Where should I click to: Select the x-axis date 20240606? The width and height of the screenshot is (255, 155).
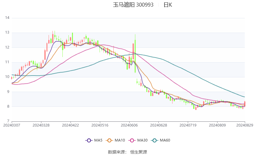(x=129, y=125)
